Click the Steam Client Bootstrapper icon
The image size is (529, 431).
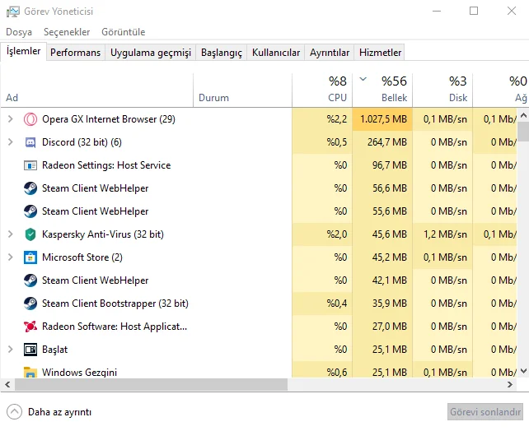pos(30,304)
